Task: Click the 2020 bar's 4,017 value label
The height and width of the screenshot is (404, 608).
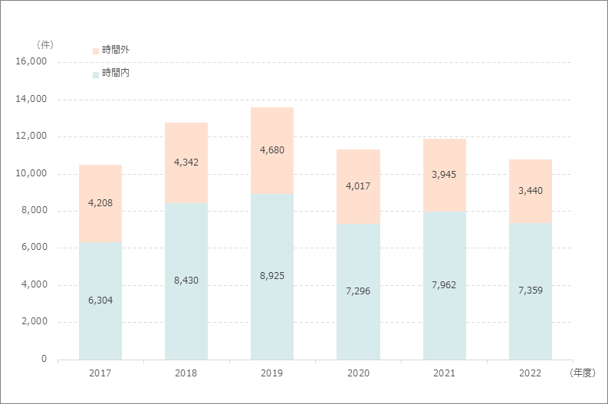Action: coord(358,186)
